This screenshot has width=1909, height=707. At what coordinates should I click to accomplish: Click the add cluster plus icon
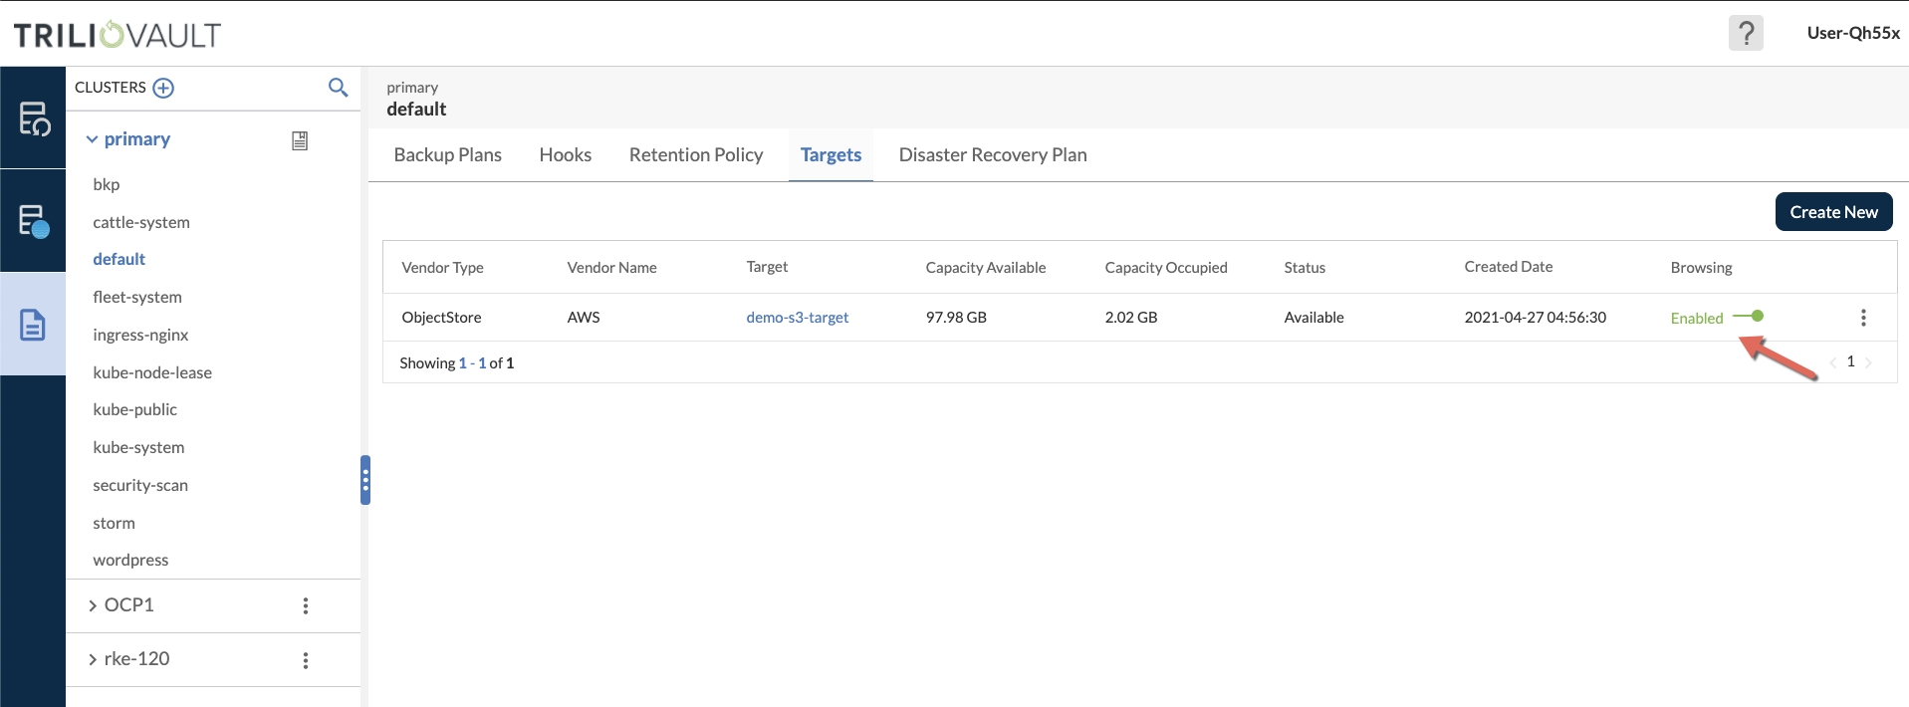point(163,89)
